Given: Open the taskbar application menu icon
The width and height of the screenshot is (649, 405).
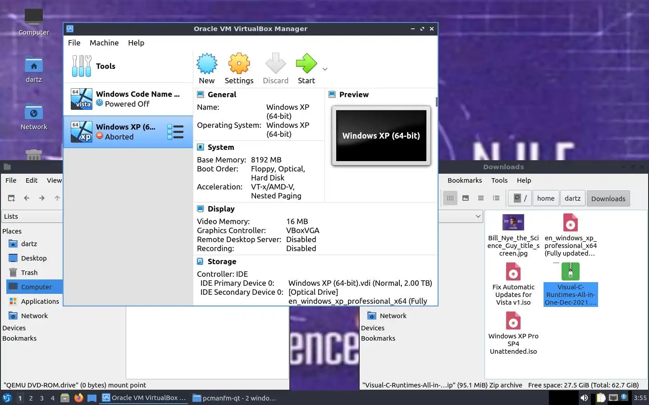Looking at the screenshot, I should pyautogui.click(x=7, y=398).
